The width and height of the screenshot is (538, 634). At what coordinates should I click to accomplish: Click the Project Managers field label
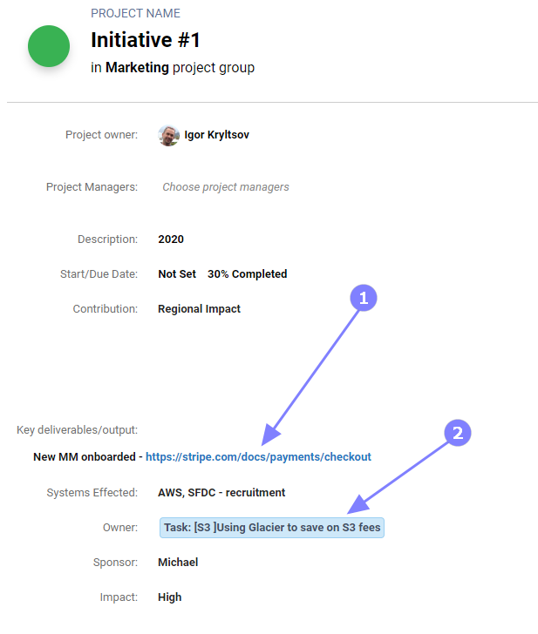pyautogui.click(x=92, y=186)
